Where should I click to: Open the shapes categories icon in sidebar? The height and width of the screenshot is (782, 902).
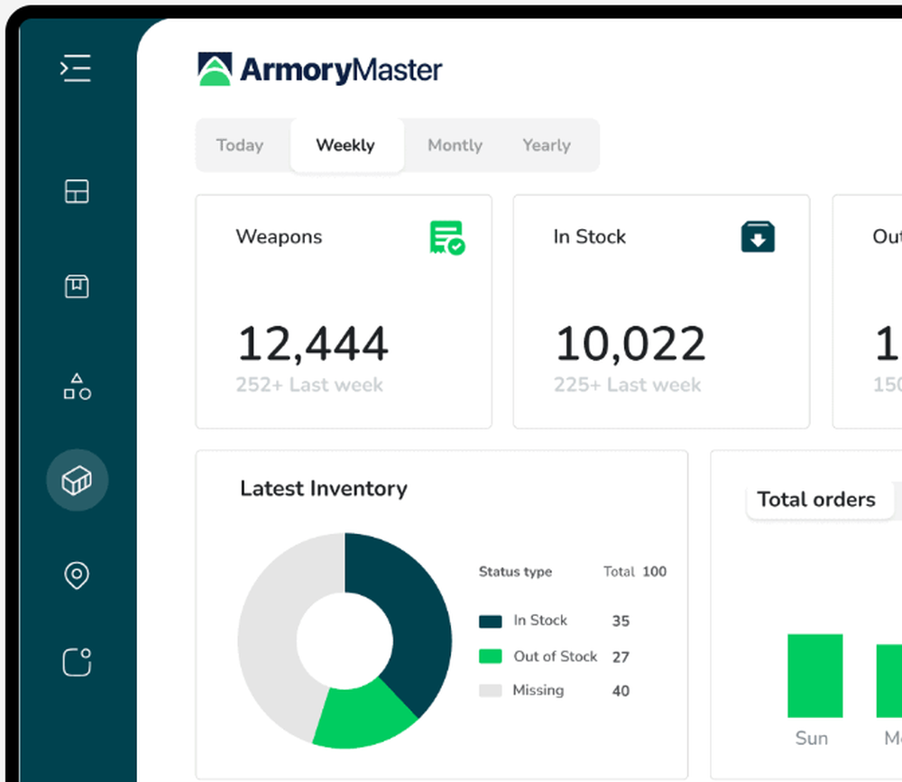tap(77, 386)
